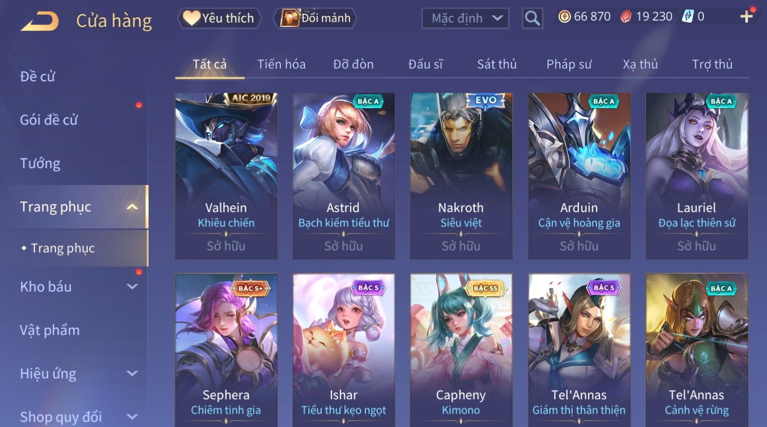Switch to the Tiến hóa tab
767x427 pixels.
tap(281, 64)
